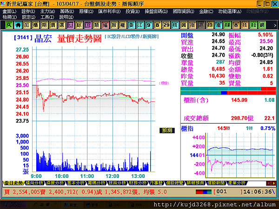Open the 設定(S) menu
Screen dimensions: 279x209
pos(28,17)
